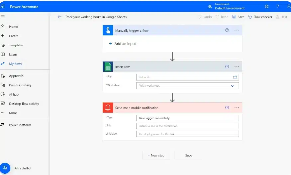Open help for Insert row step
Screen dimensions: 291x175
click(x=227, y=66)
